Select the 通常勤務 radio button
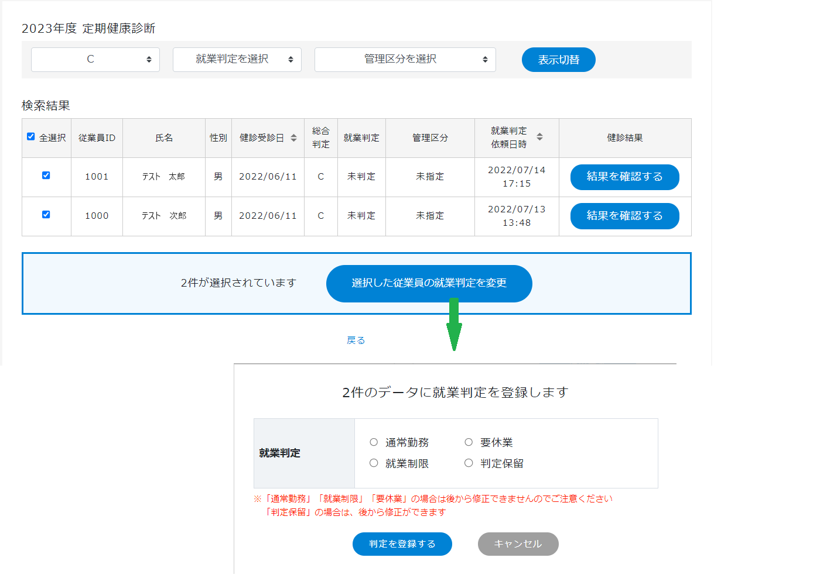 [x=374, y=442]
